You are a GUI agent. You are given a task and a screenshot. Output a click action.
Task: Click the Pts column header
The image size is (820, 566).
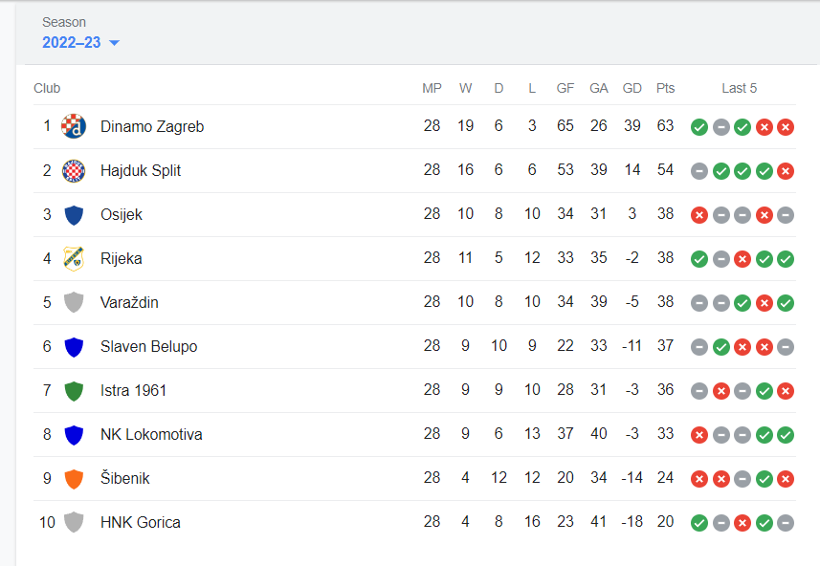665,88
